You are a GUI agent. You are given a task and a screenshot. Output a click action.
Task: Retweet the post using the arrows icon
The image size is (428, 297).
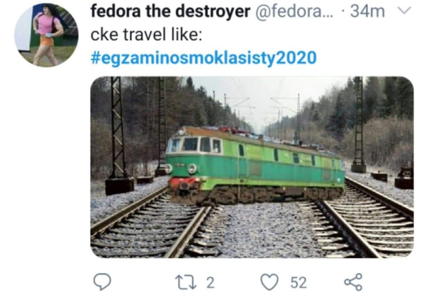185,282
